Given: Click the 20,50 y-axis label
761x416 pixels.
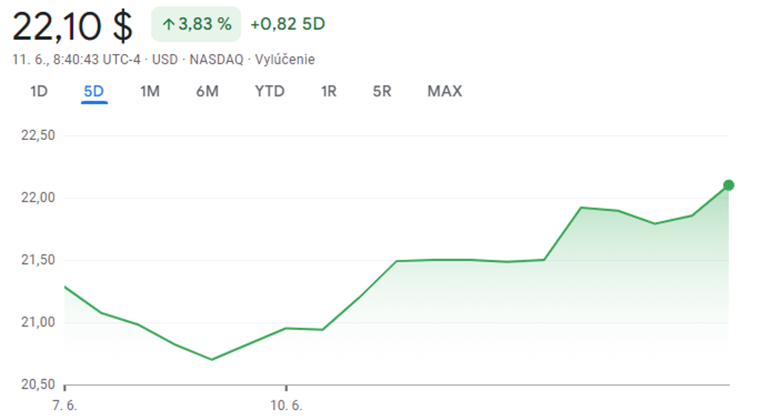Looking at the screenshot, I should [x=40, y=384].
